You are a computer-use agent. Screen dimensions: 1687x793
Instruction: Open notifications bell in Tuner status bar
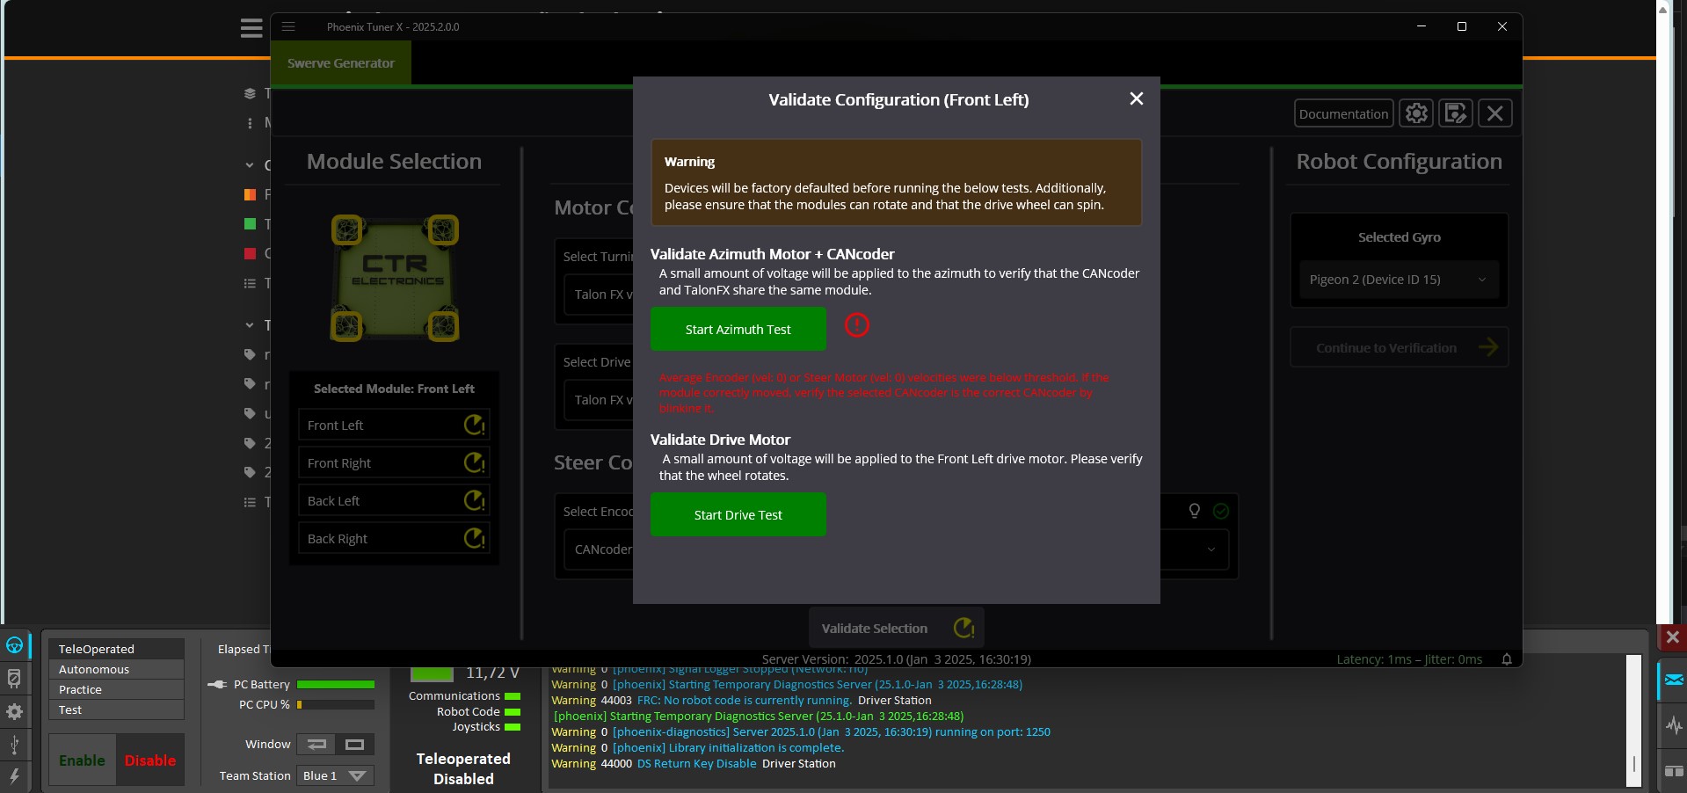pos(1507,659)
